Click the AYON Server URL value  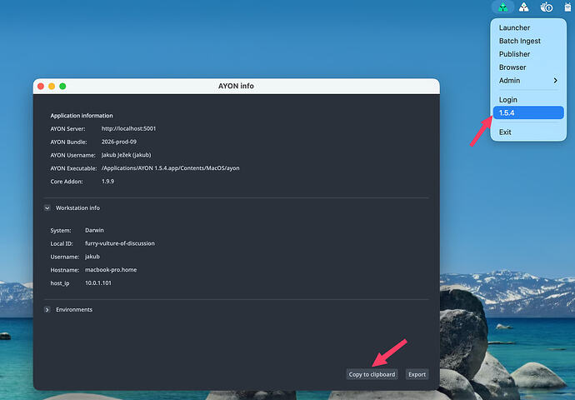128,128
